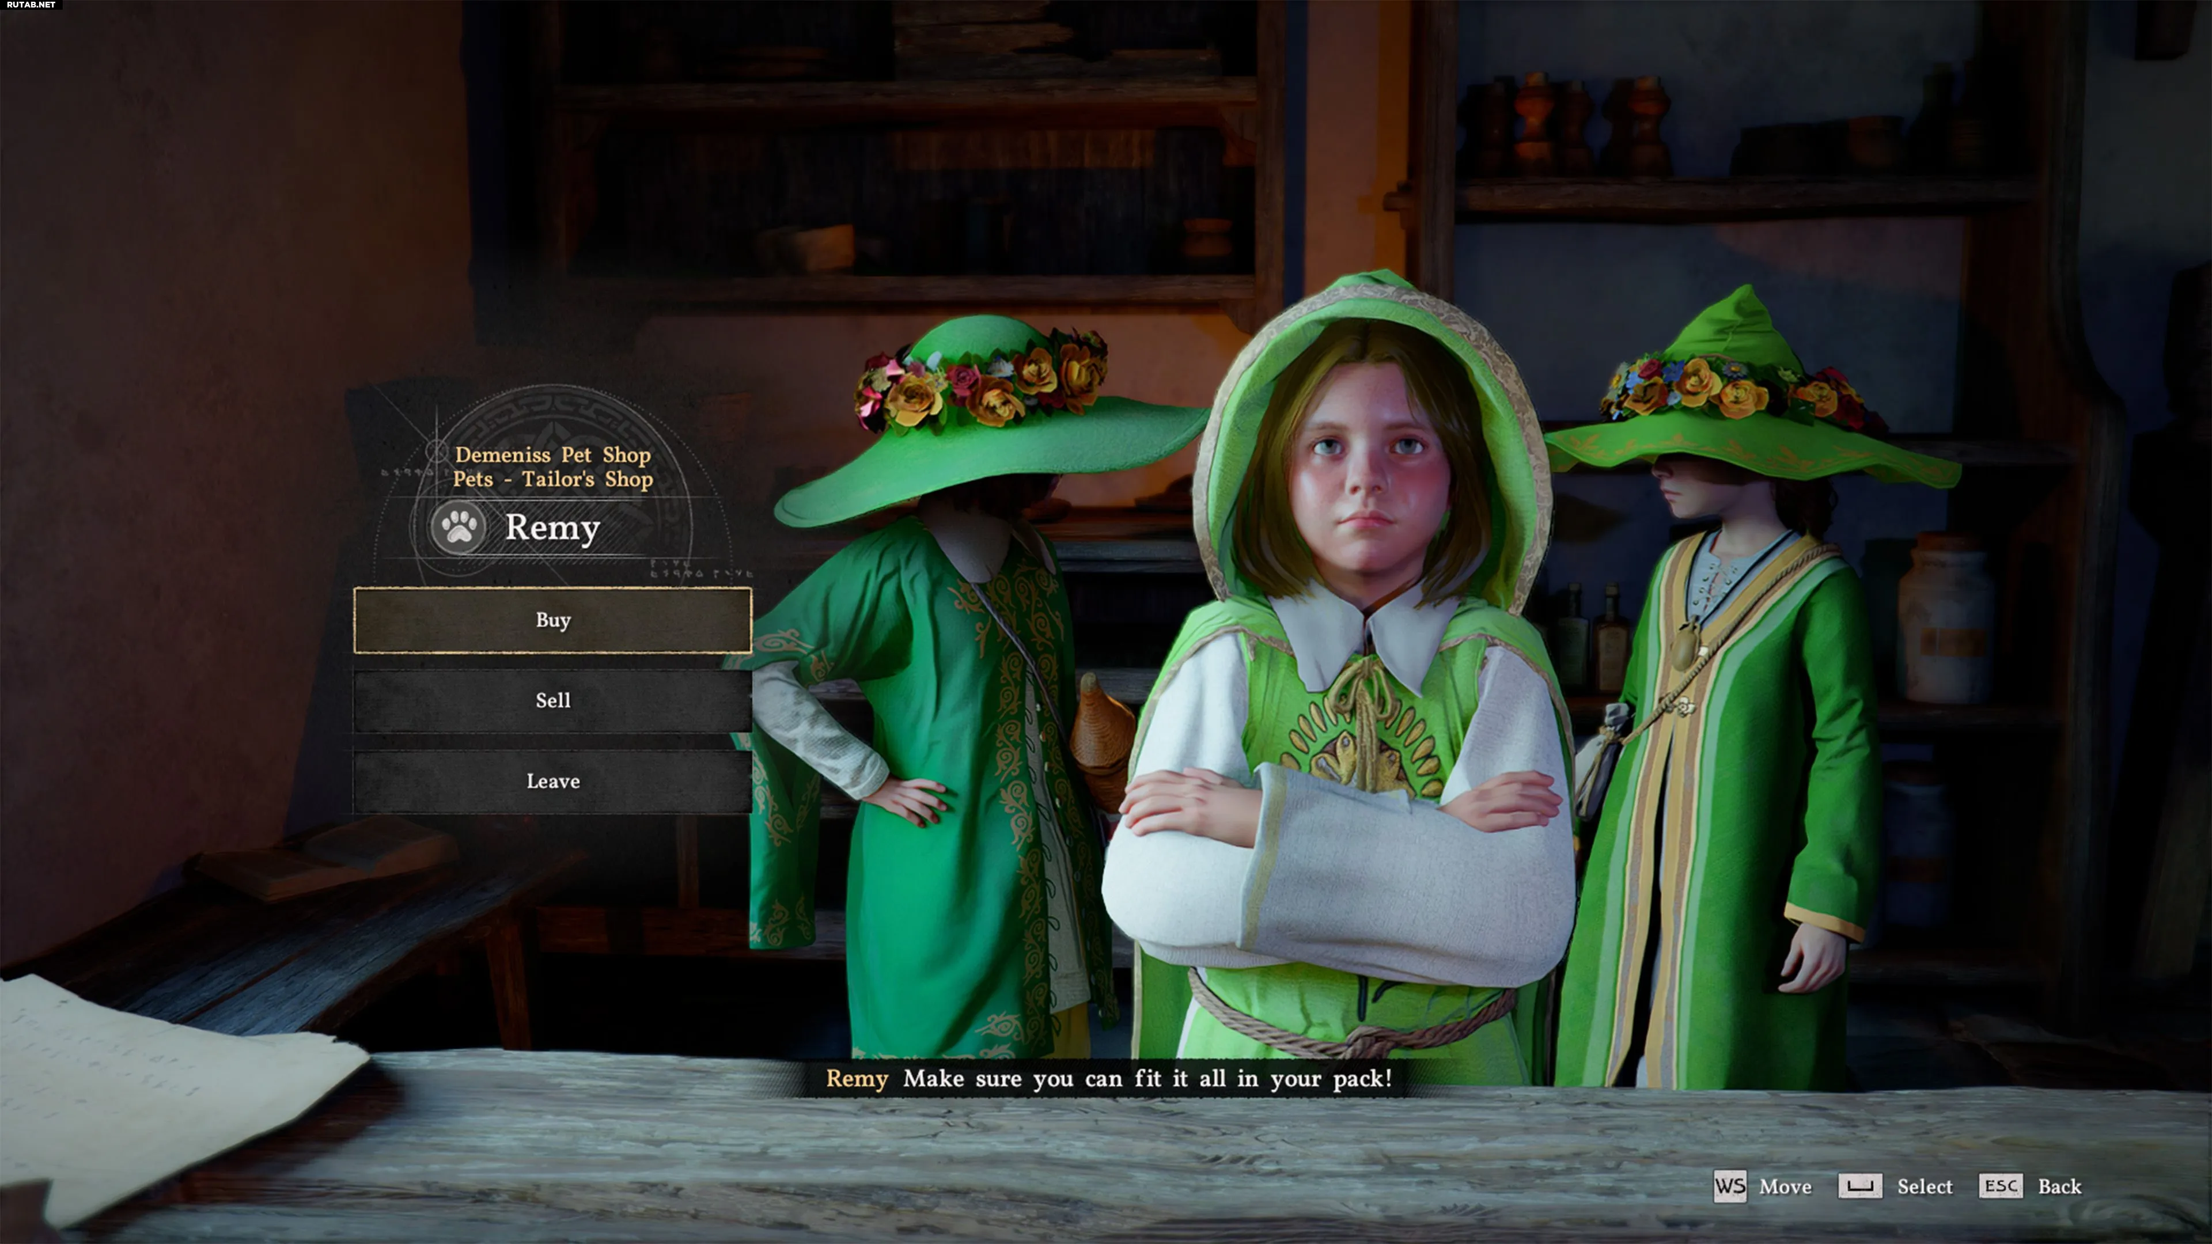Click the paw print icon beside Remy
Screen dimensions: 2212x1244
[459, 526]
